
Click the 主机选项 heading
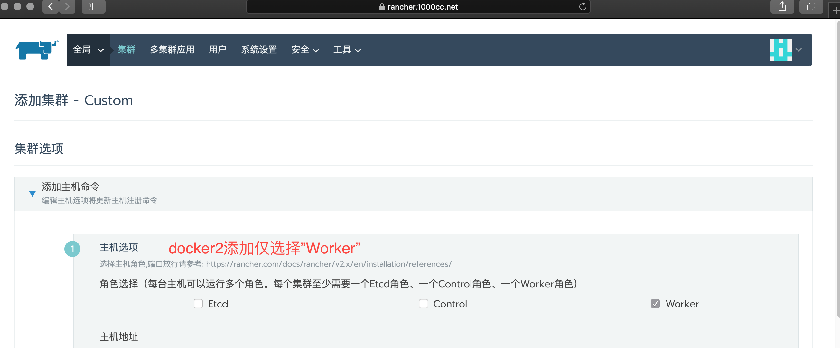[x=119, y=247]
